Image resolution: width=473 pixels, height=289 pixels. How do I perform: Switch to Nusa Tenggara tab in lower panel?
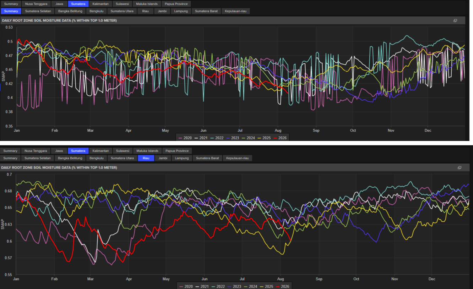(36, 151)
